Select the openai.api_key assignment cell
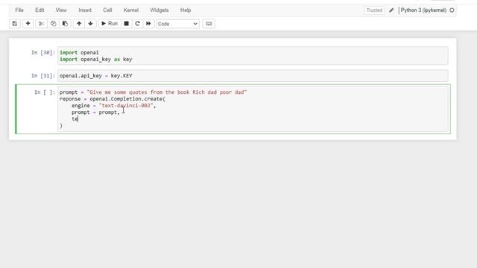 (x=253, y=76)
